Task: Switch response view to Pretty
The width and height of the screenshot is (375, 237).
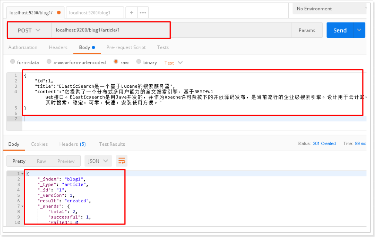Action: click(19, 161)
